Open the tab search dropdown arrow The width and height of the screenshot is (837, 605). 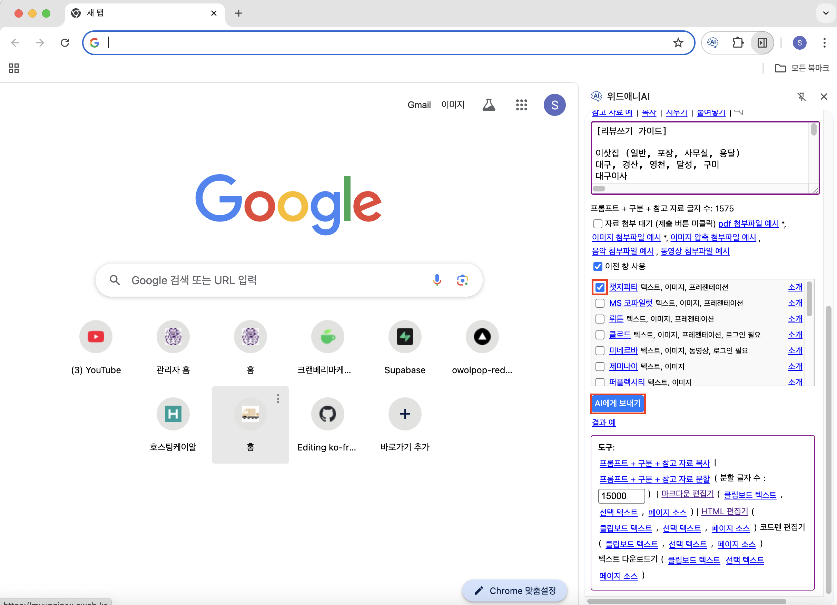pyautogui.click(x=826, y=13)
